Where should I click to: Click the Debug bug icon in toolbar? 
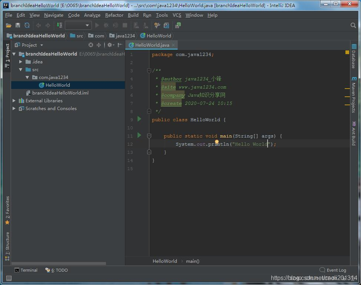(106, 25)
